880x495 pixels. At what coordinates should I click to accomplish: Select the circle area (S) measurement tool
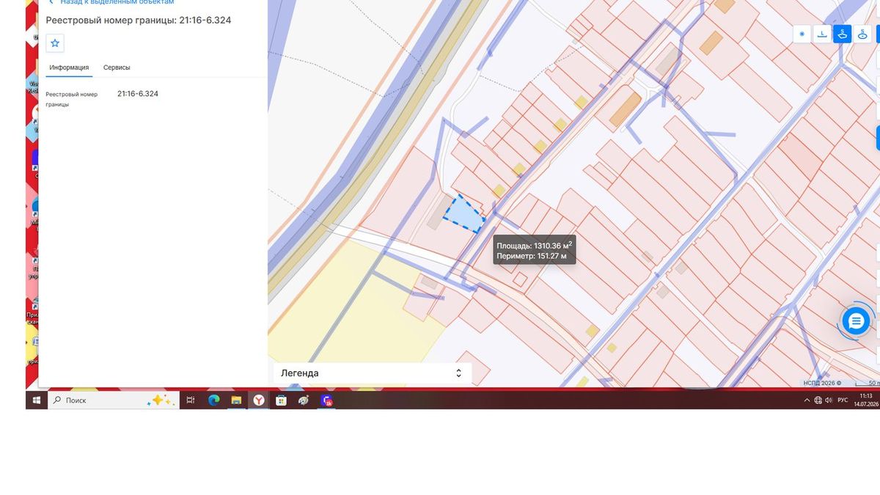pos(863,34)
